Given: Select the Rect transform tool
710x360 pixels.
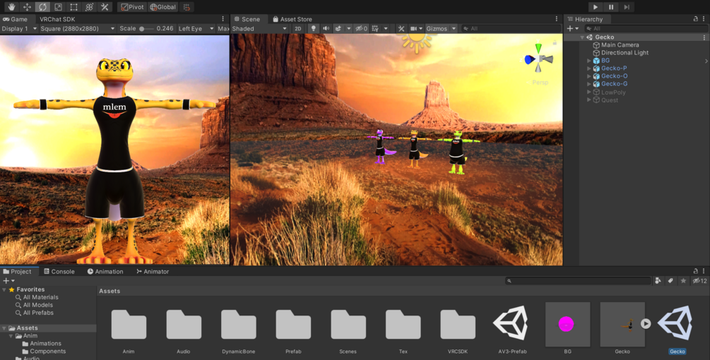Looking at the screenshot, I should coord(73,7).
